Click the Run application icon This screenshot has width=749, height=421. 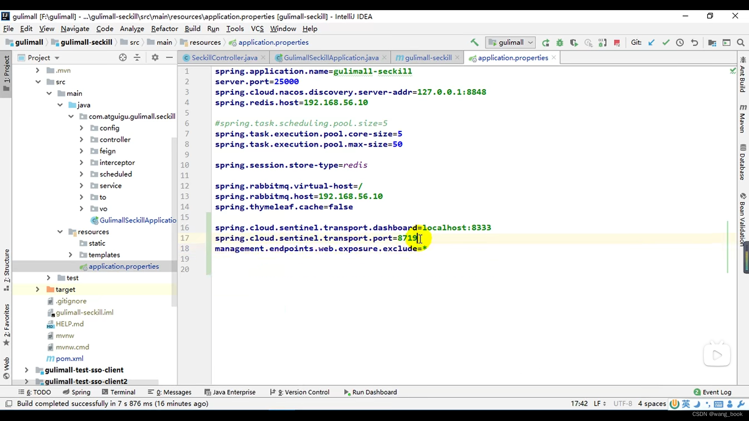click(x=546, y=42)
